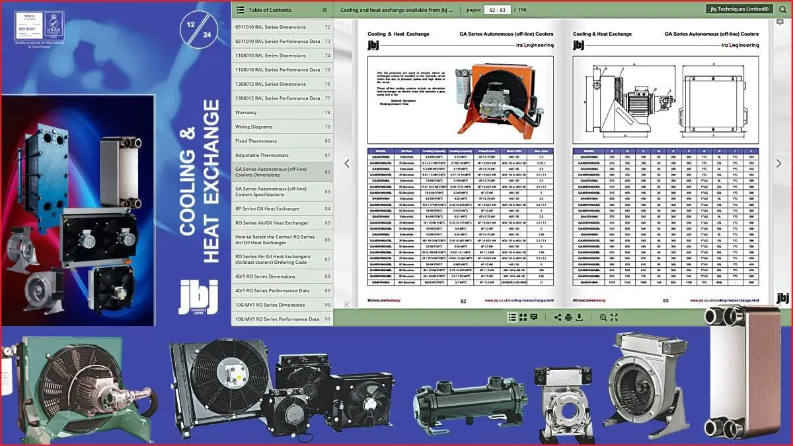Click the Table of Contents header list icon

click(x=241, y=10)
